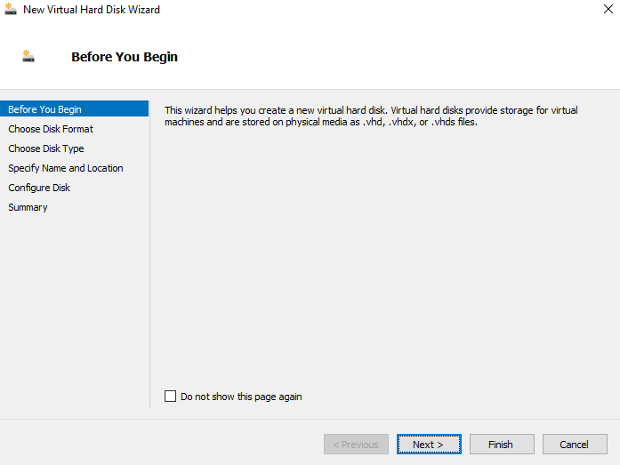Click the disabled < Previous button
The height and width of the screenshot is (465, 620).
point(356,445)
